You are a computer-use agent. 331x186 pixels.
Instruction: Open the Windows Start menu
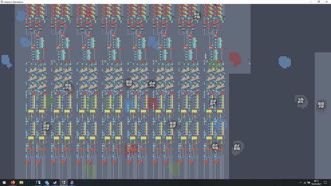pos(4,182)
